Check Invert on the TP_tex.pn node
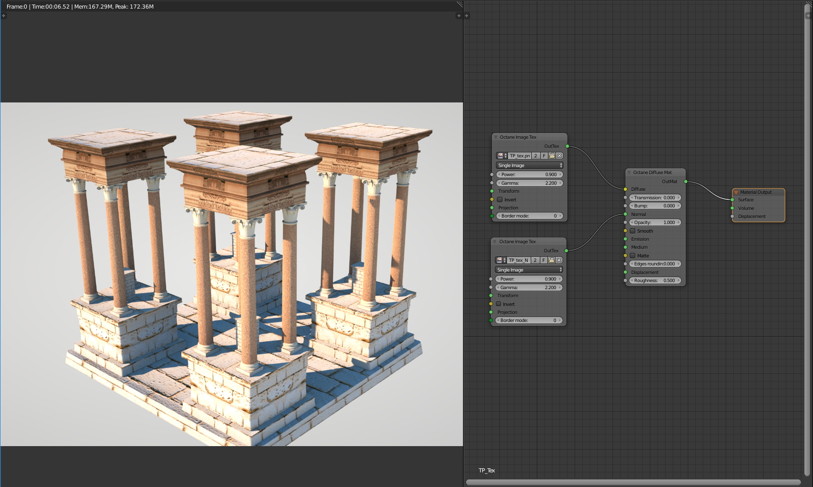 click(x=500, y=200)
